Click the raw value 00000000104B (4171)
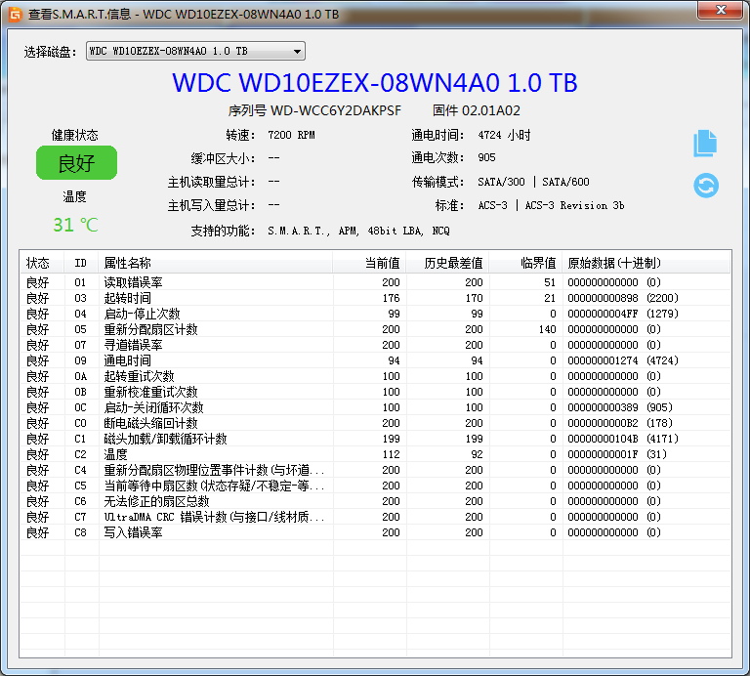 click(623, 439)
